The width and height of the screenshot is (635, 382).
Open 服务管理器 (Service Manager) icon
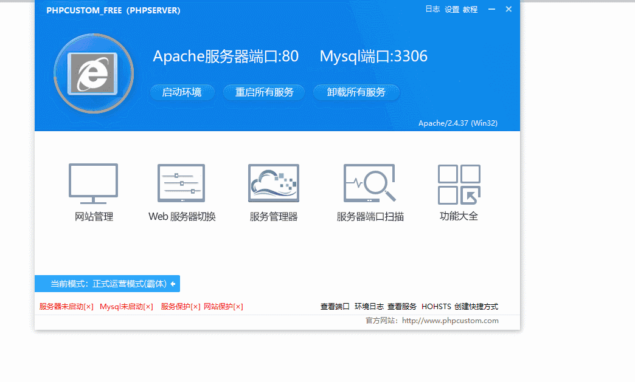[x=273, y=191]
